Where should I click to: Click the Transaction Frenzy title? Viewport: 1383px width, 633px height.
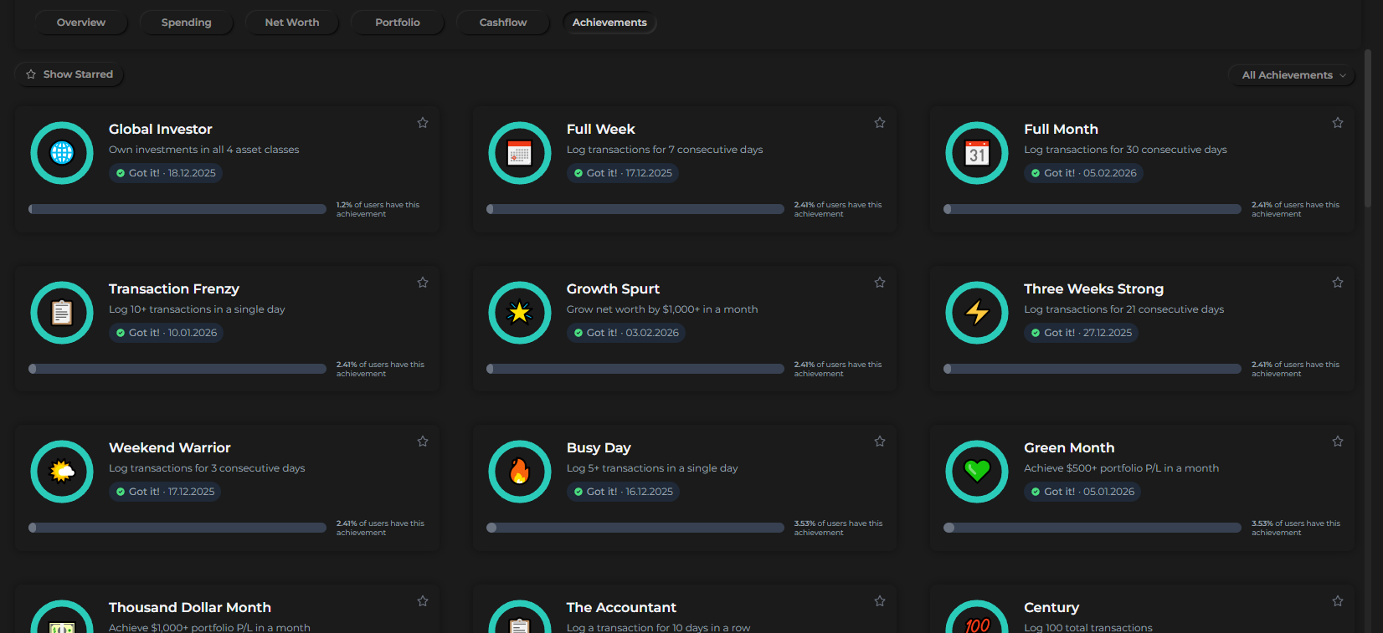pos(174,288)
